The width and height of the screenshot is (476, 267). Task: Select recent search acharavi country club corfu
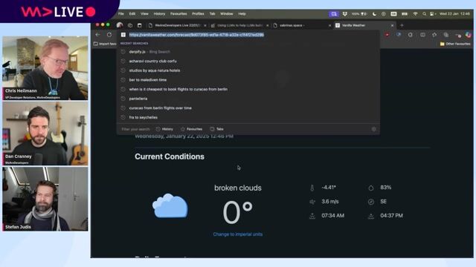249,61
